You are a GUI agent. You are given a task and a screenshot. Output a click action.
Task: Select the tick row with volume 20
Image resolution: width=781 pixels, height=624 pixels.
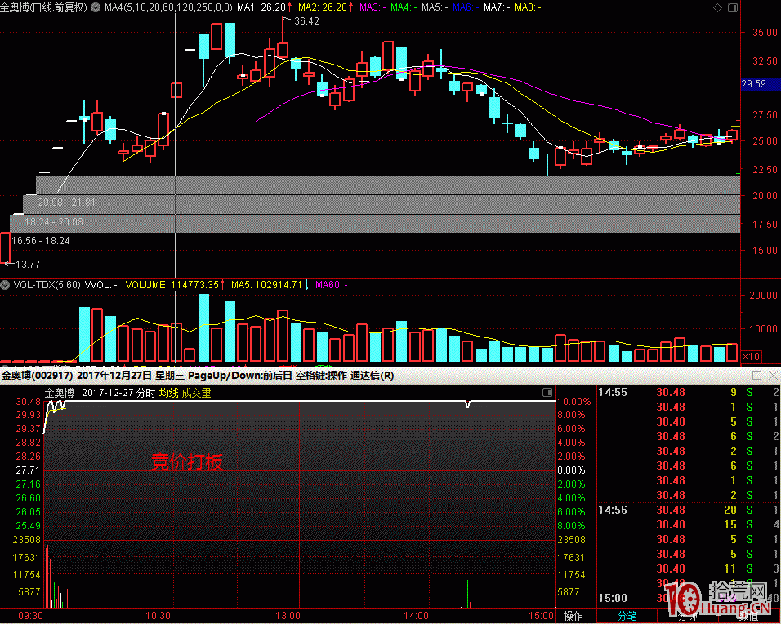pyautogui.click(x=689, y=510)
